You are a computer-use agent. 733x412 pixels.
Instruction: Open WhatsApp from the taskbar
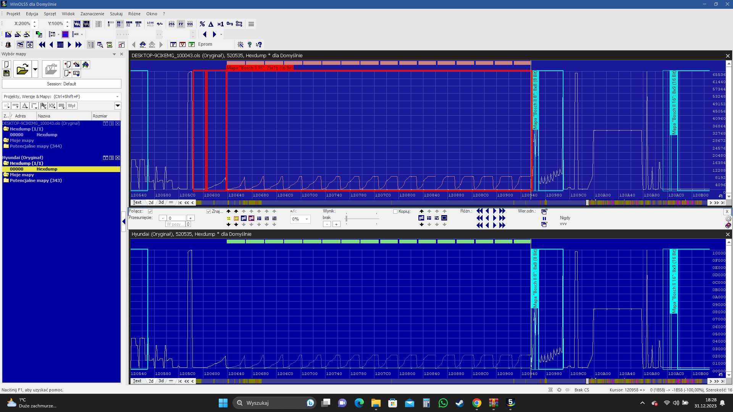point(443,403)
